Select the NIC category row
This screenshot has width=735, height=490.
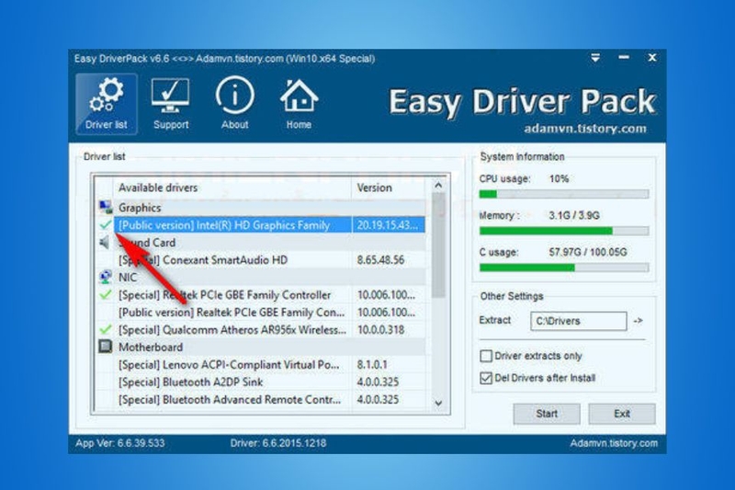[260, 277]
